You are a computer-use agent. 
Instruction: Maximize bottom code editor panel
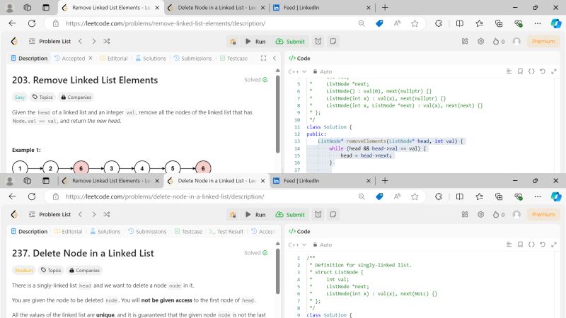click(x=554, y=245)
